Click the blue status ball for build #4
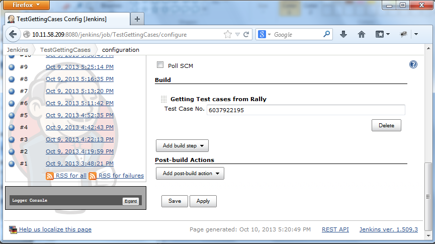Image resolution: width=435 pixels, height=244 pixels. (12, 127)
